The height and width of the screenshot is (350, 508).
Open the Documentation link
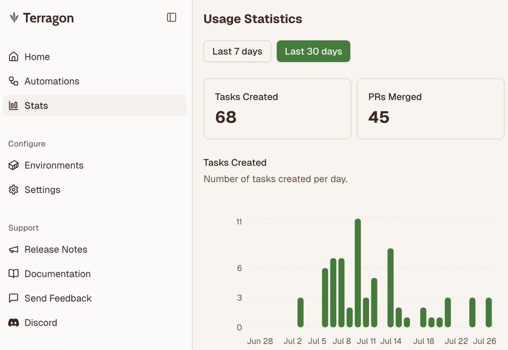[94, 274]
